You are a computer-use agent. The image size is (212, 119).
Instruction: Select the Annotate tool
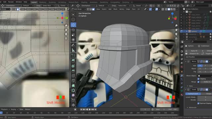pyautogui.click(x=73, y=45)
